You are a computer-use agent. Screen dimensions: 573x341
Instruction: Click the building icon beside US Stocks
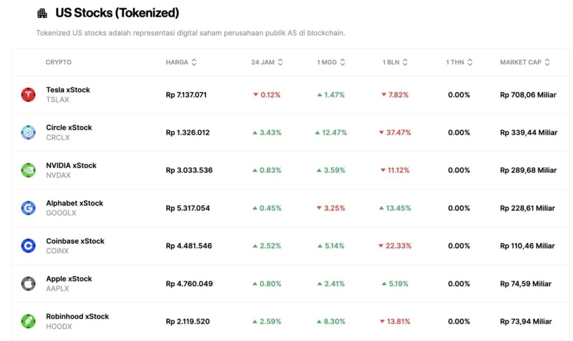43,13
